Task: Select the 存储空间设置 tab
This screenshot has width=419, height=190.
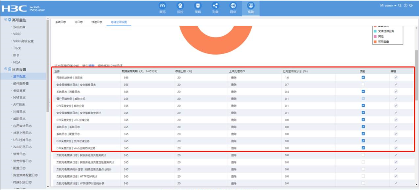Action: 119,22
